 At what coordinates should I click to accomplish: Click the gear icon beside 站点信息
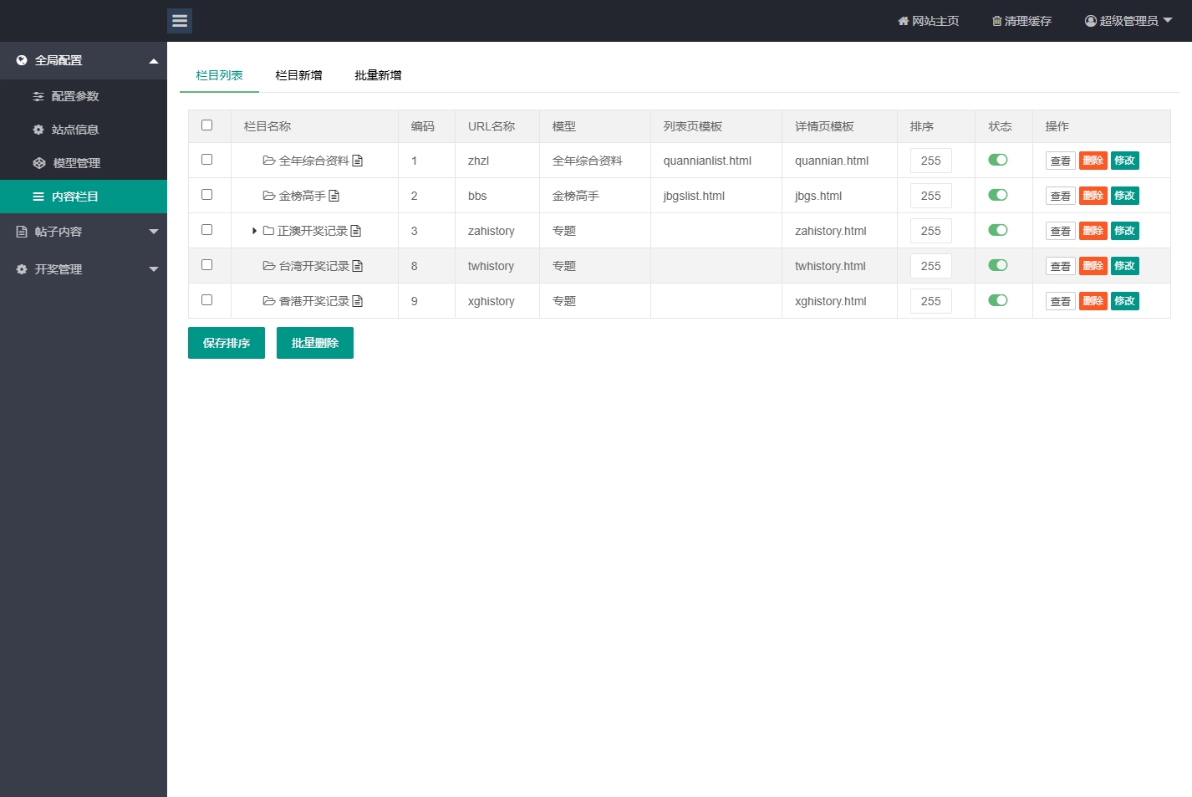(x=38, y=130)
